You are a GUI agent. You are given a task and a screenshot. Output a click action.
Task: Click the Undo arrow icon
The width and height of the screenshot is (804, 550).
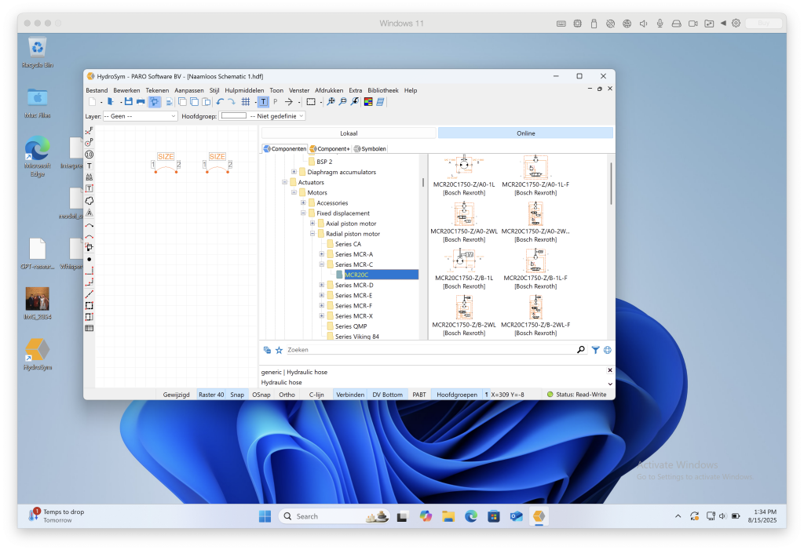(220, 102)
